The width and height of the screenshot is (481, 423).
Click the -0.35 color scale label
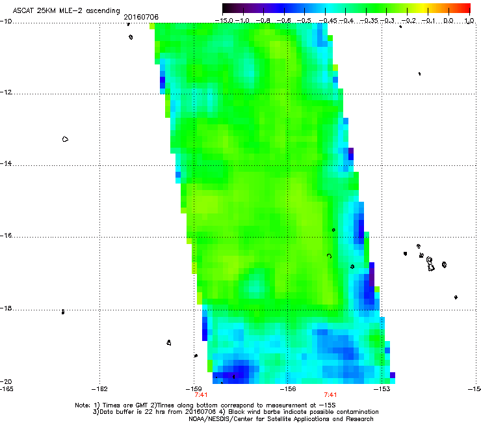[369, 21]
